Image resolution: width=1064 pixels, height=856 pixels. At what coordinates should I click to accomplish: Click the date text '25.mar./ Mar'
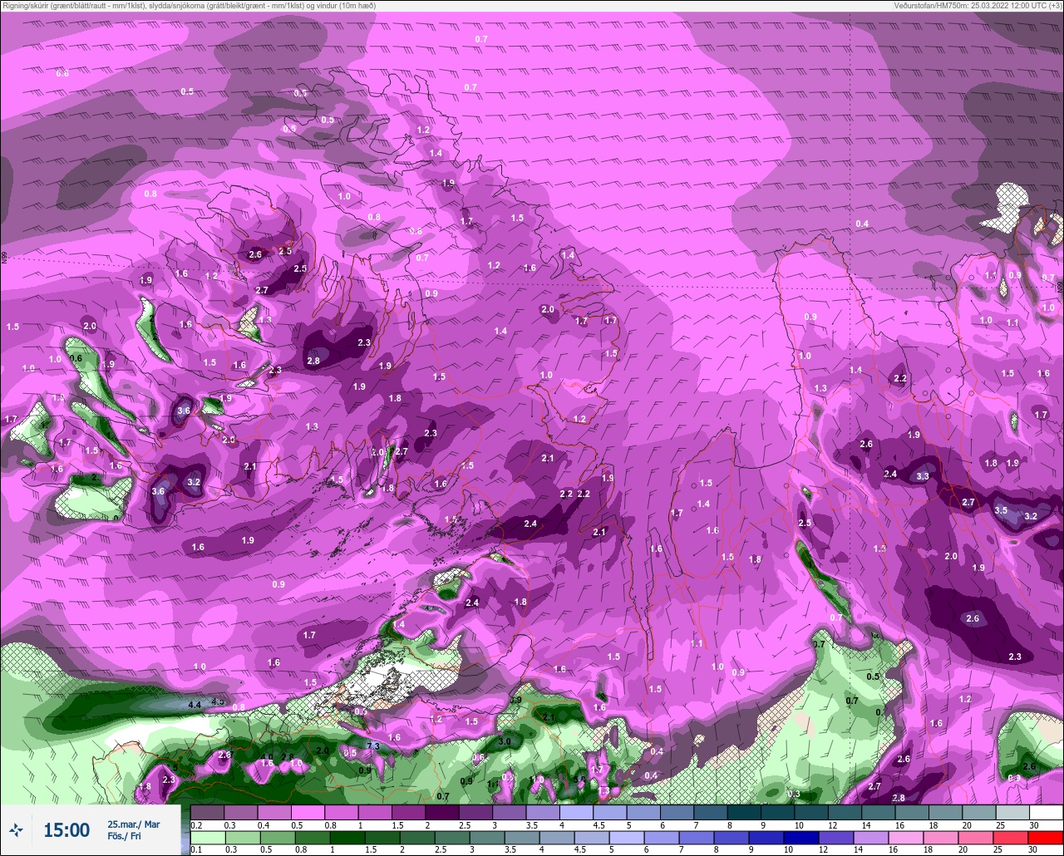pyautogui.click(x=133, y=824)
